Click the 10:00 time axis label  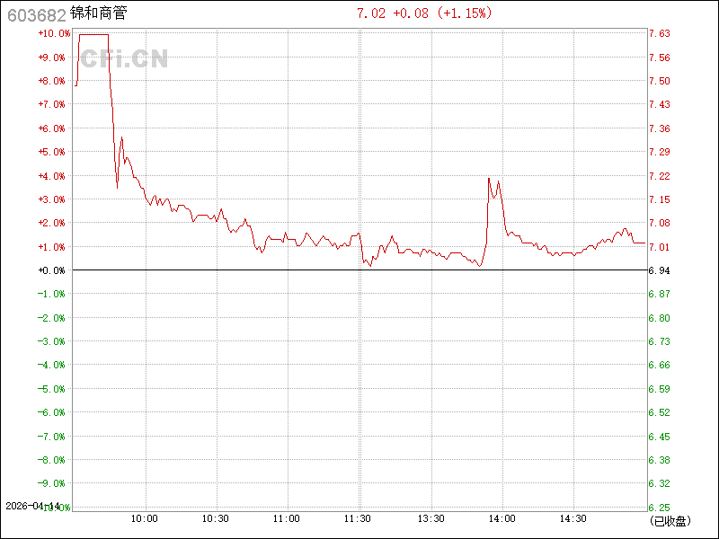click(145, 518)
